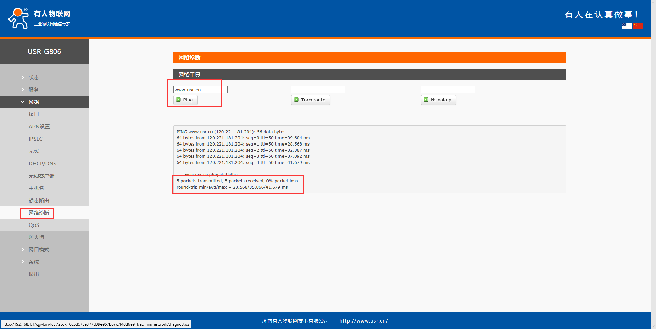The height and width of the screenshot is (329, 656).
Task: Expand the 系统 sidebar section
Action: point(33,262)
